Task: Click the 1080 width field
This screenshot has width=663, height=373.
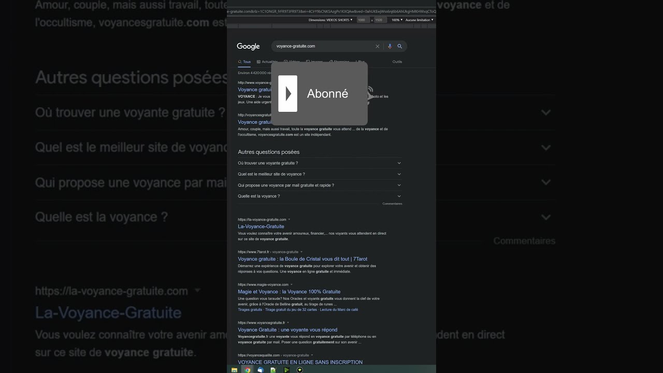Action: point(363,20)
